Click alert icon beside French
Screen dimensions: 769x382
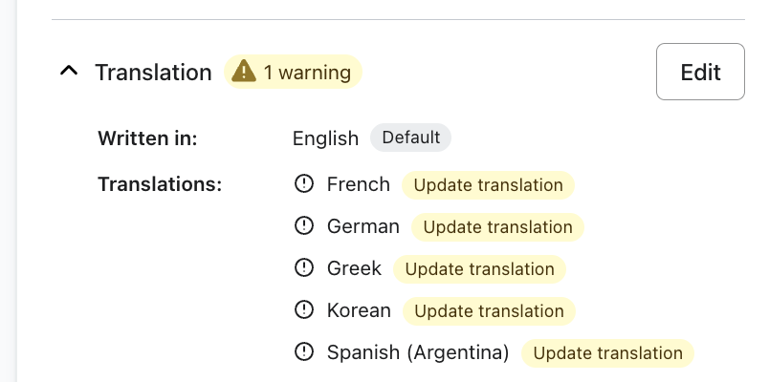pyautogui.click(x=304, y=184)
